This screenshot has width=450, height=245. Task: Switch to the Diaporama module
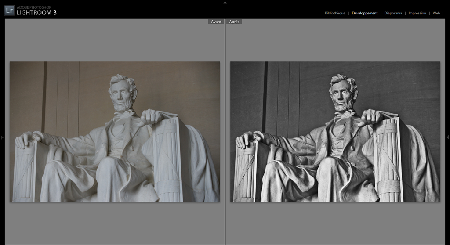point(393,13)
